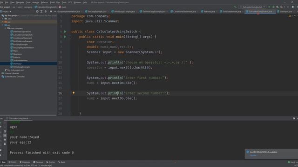
Task: Click the trash clear-all icon in Run console
Action: (x=5, y=144)
